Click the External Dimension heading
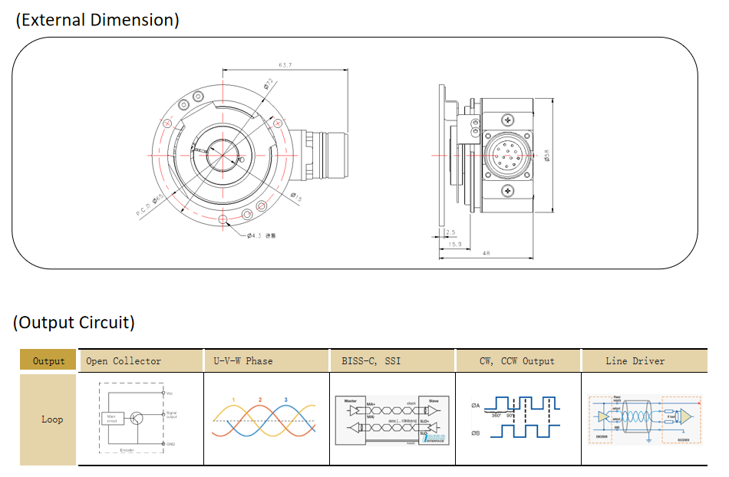 [x=97, y=20]
